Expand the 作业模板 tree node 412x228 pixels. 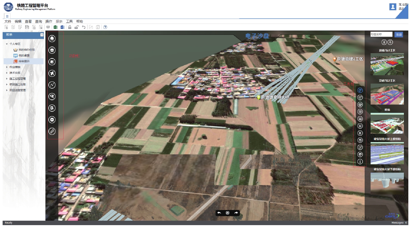[7, 67]
